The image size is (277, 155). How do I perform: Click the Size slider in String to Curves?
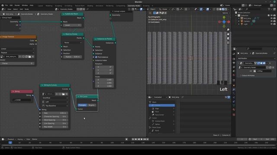coord(55,113)
